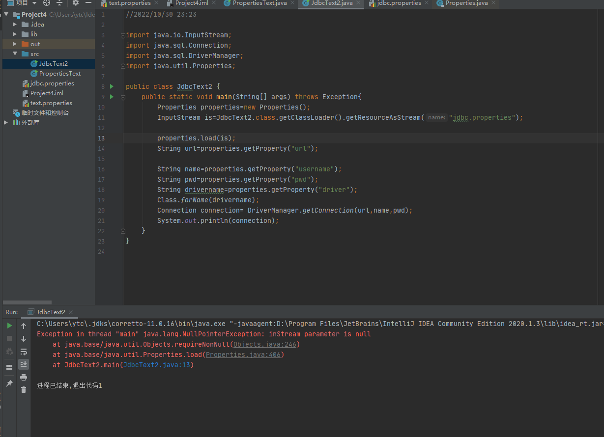This screenshot has height=437, width=604.
Task: Run the JdbcText2 class from the gutter arrow
Action: click(112, 86)
